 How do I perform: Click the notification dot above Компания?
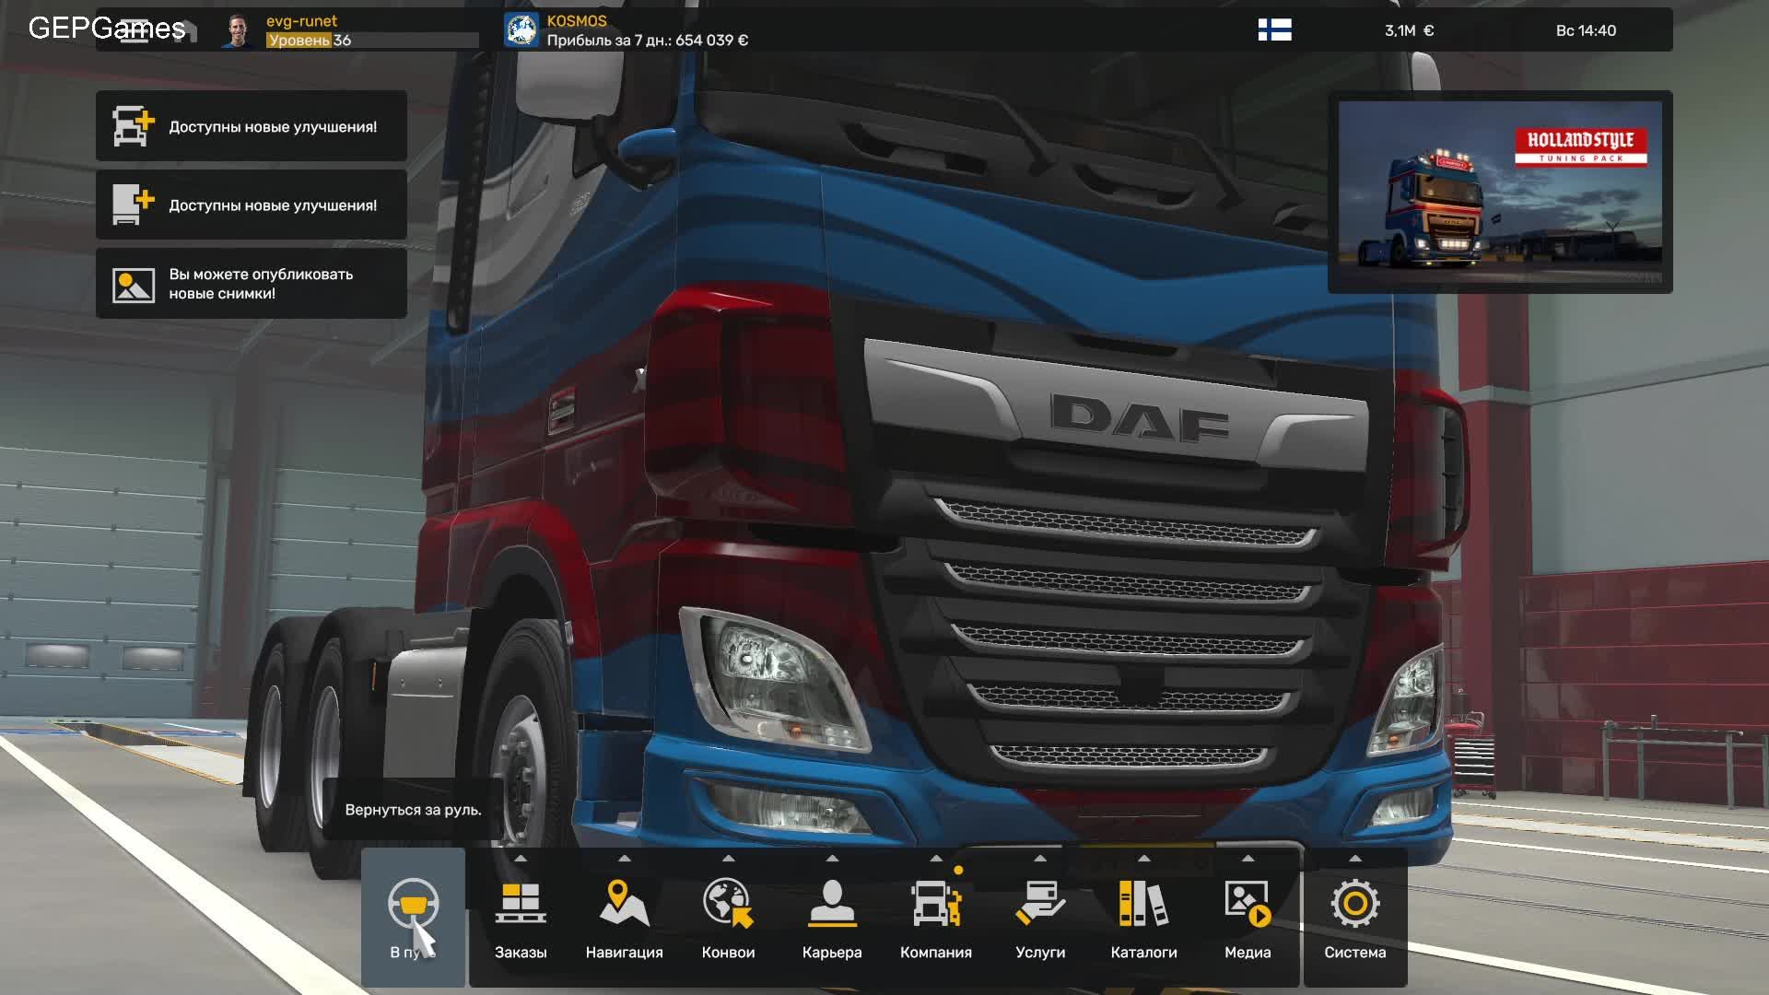[x=958, y=870]
